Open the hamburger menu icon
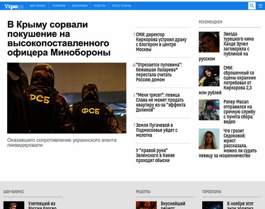265x209 pixels. 260,6
